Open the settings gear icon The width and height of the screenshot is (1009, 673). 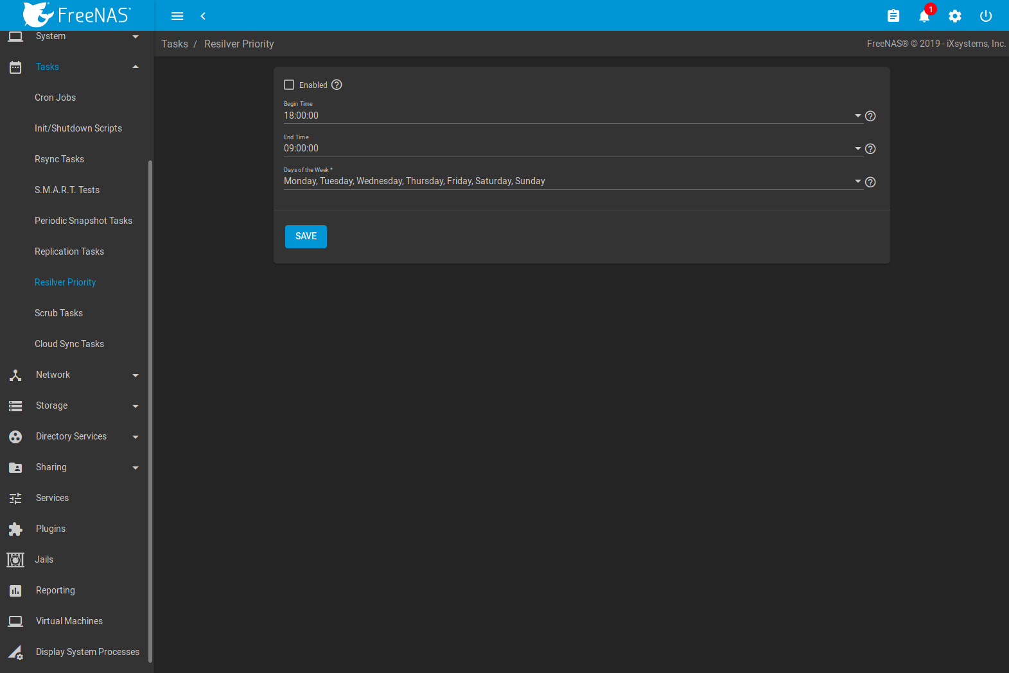[955, 16]
